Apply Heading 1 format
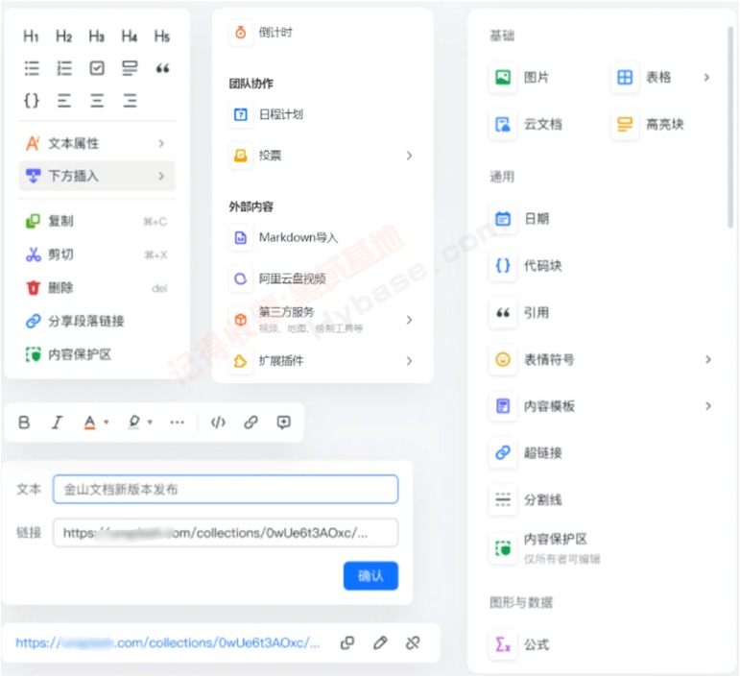 pyautogui.click(x=31, y=36)
